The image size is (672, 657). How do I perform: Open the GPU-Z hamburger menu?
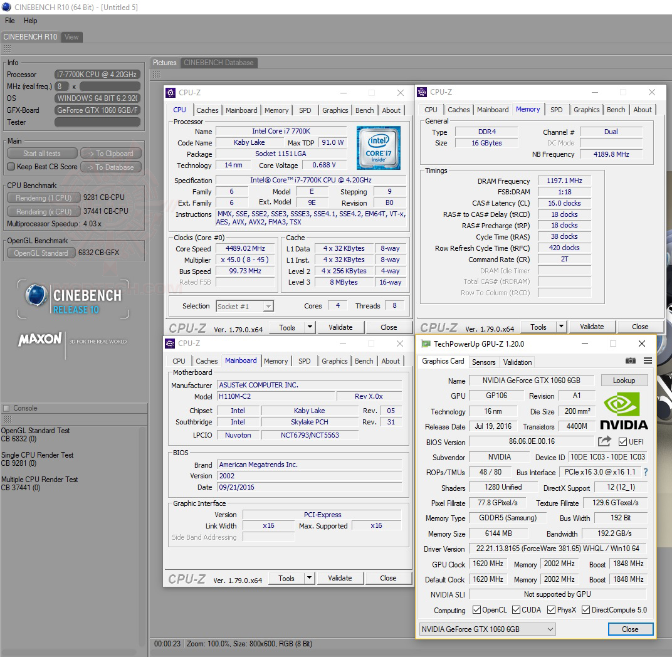pyautogui.click(x=648, y=360)
